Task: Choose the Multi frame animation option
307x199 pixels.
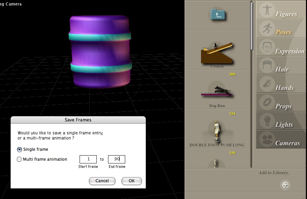Action: [x=19, y=159]
